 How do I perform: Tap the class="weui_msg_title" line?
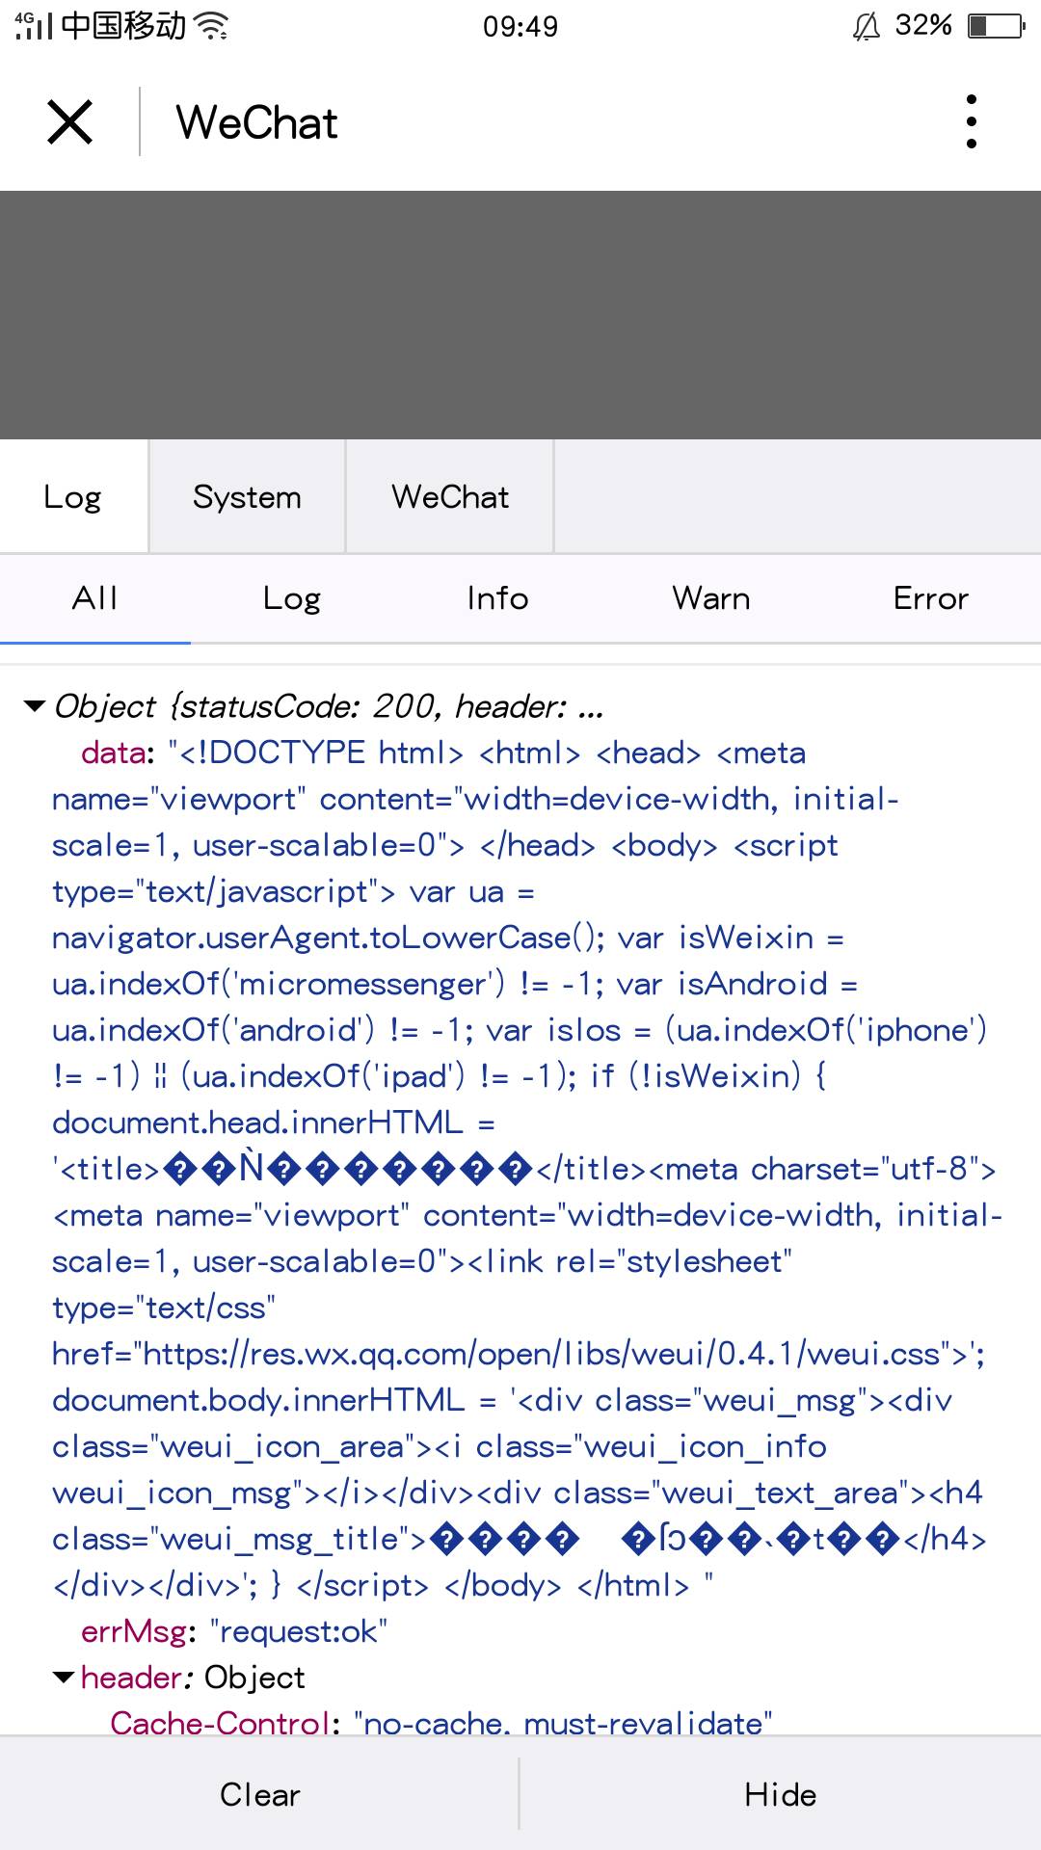coord(520,1539)
